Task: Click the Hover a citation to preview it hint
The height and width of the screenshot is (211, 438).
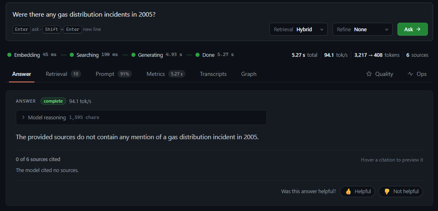Action: (392, 160)
